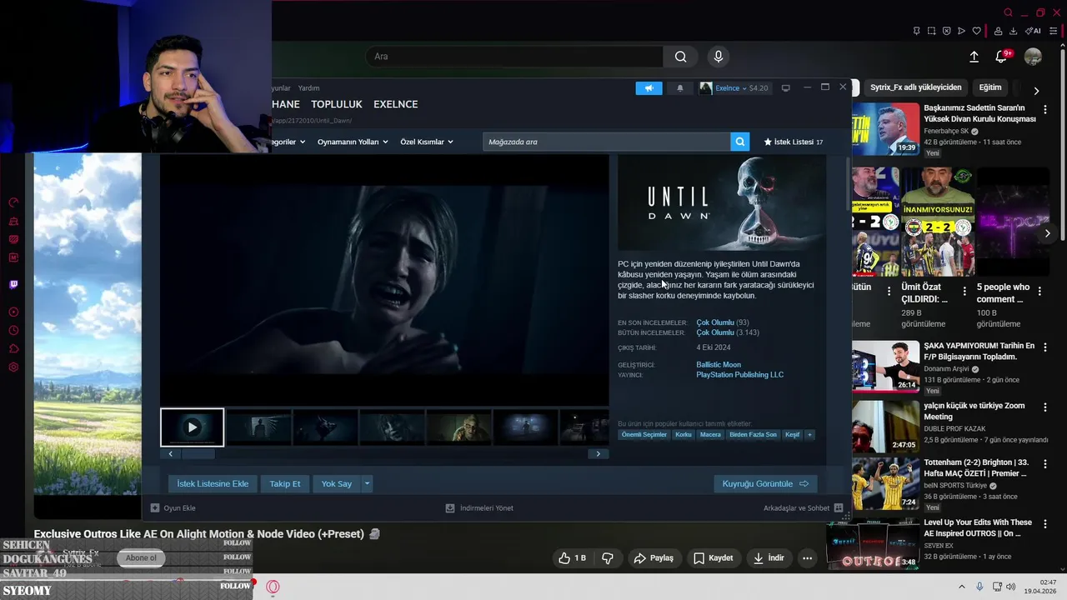Click the send-to-flow arrow icon in Opera toolbar
1067x600 pixels.
pos(961,31)
